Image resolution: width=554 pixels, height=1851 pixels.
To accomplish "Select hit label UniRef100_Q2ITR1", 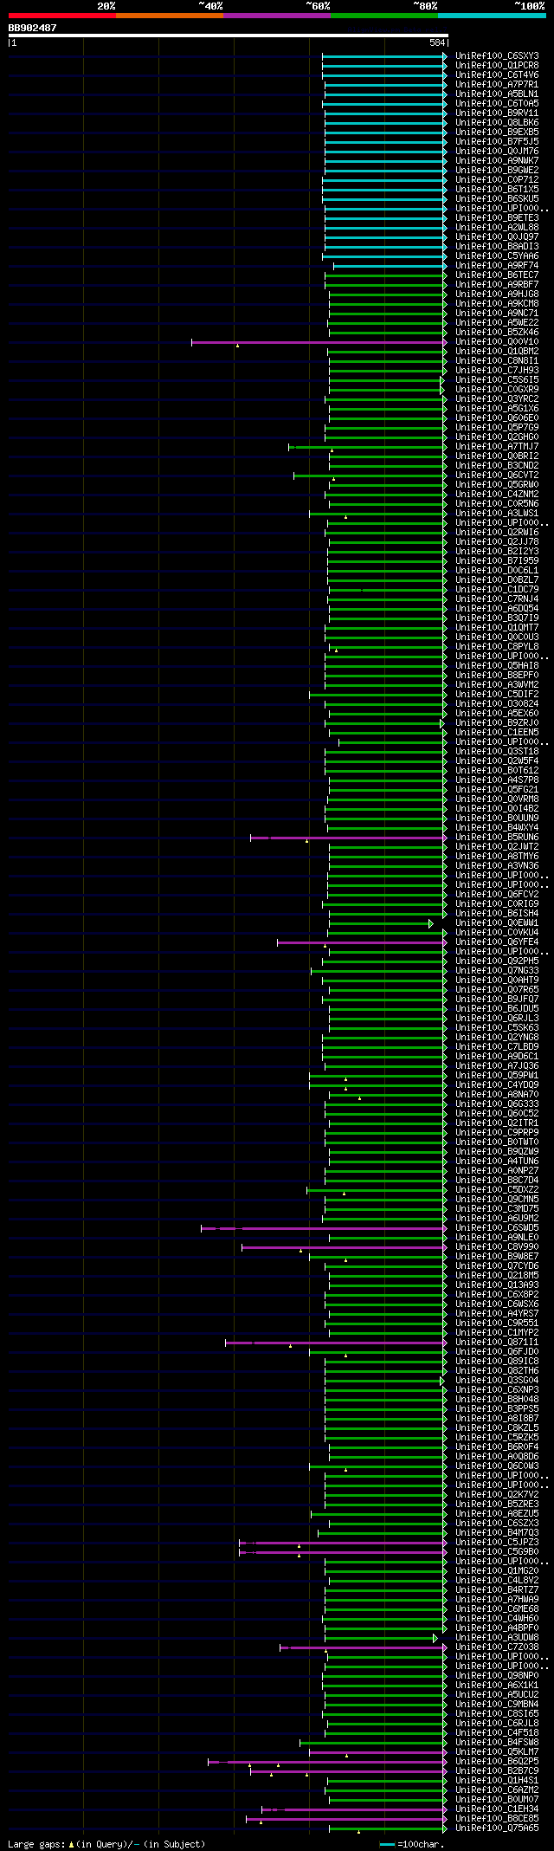I will [x=497, y=1123].
